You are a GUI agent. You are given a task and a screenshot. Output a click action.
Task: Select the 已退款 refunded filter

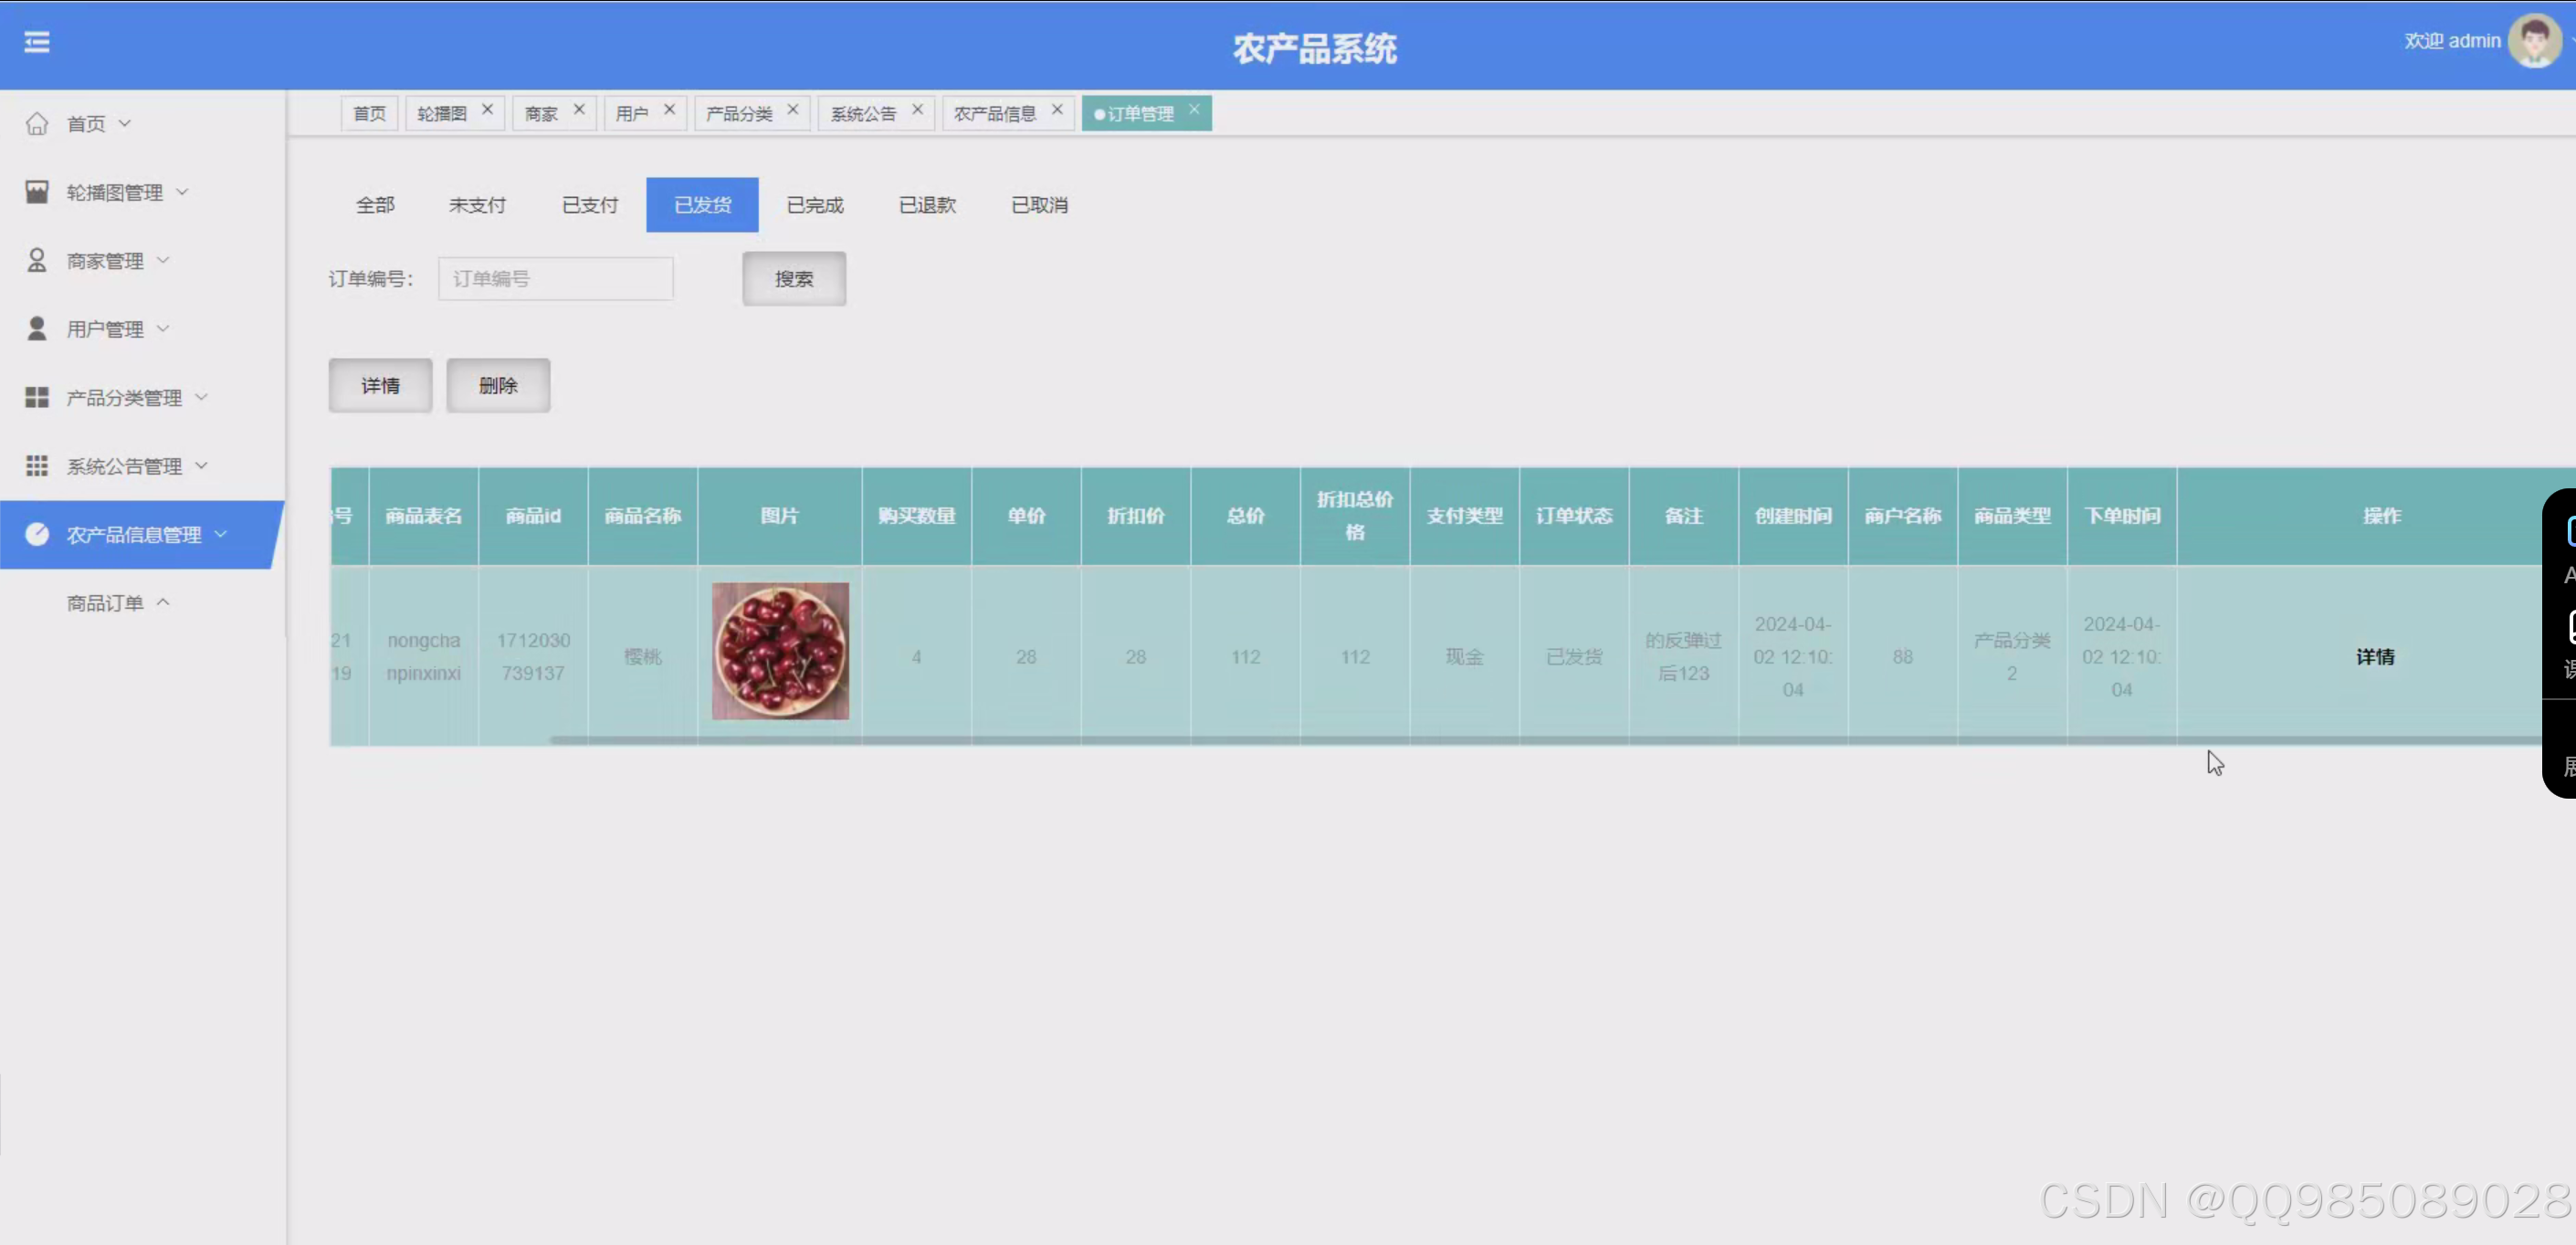[x=927, y=204]
